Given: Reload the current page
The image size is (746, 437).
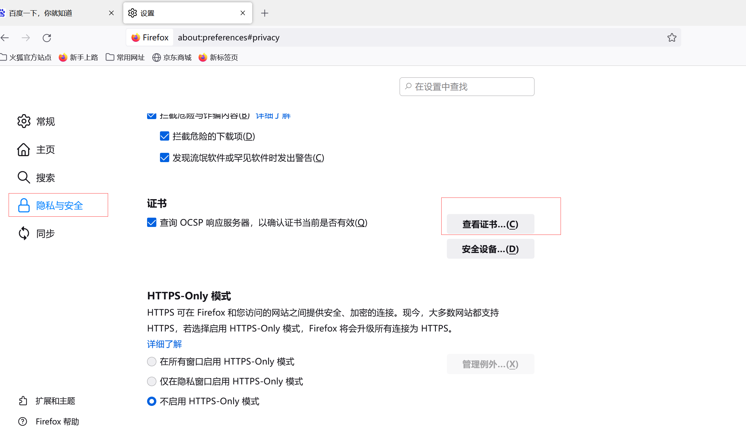Looking at the screenshot, I should coord(47,38).
